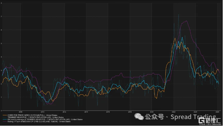Click the 2020 x-axis year label
Image resolution: width=223 pixels, height=126 pixels.
(152, 112)
